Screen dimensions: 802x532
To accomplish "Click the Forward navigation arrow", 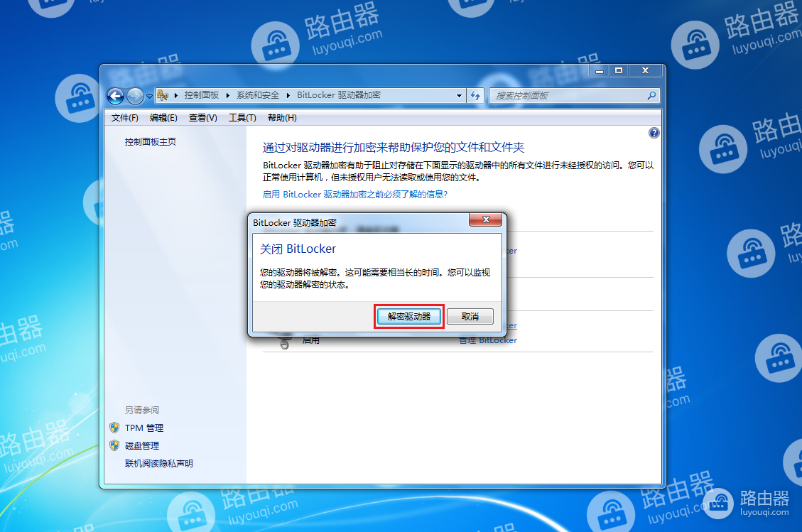I will click(135, 96).
